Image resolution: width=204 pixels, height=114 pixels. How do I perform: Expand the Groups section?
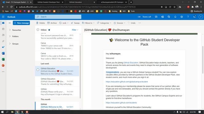click(x=10, y=44)
